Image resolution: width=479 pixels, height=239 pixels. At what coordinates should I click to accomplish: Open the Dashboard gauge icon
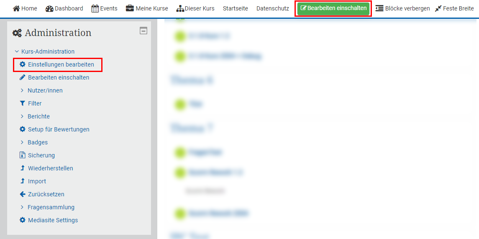click(49, 8)
